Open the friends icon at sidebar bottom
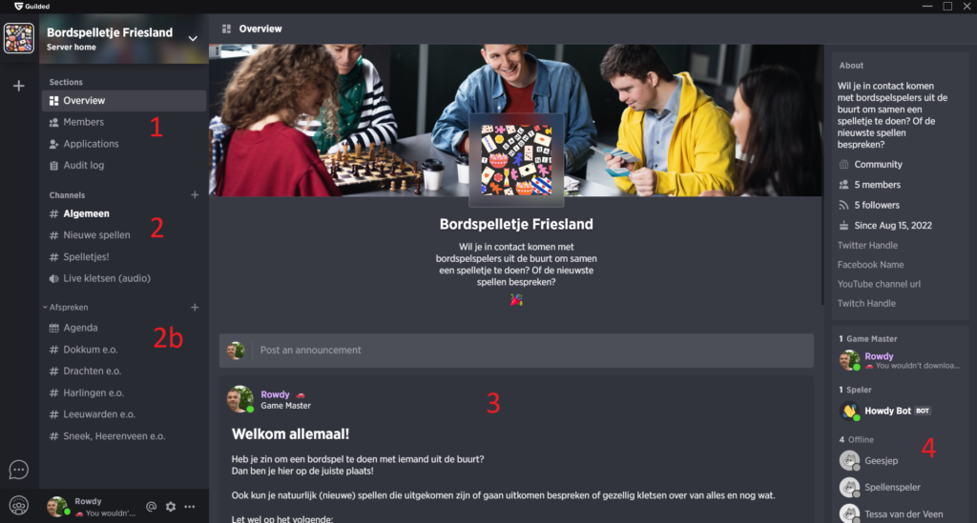 coord(19,506)
